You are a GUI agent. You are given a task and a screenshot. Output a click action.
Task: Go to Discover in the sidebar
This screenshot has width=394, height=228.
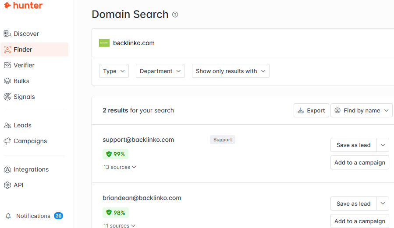pos(35,34)
